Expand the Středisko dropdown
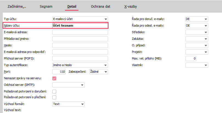222x113 pixels. click(x=197, y=32)
